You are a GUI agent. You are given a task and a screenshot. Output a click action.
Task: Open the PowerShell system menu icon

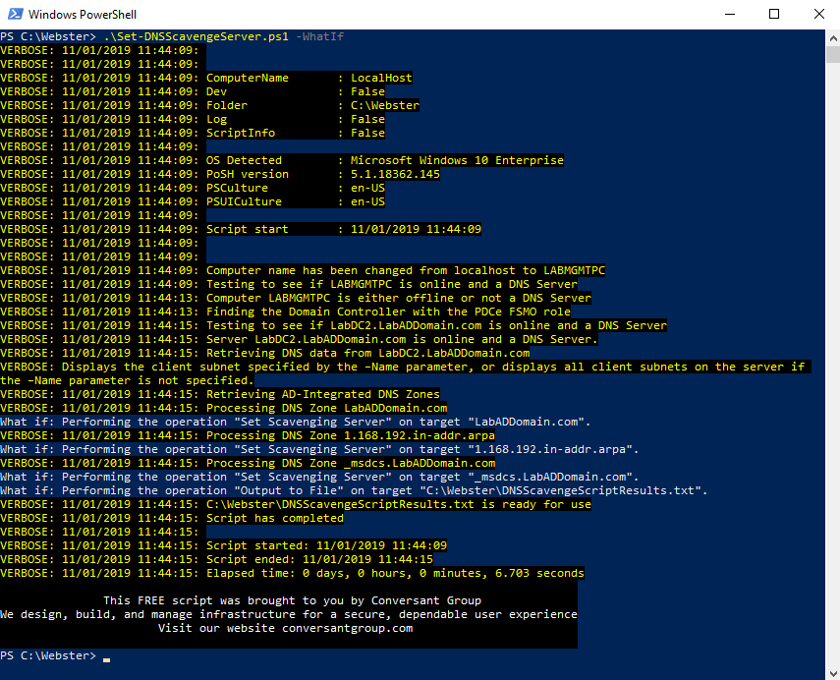tap(13, 14)
